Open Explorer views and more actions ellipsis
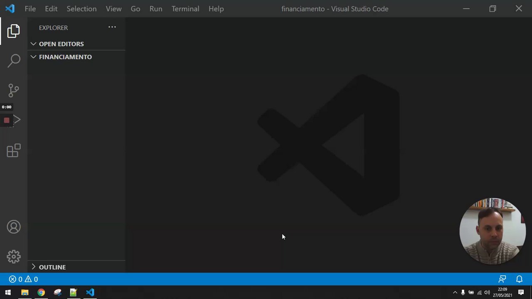The image size is (532, 299). coord(112,27)
